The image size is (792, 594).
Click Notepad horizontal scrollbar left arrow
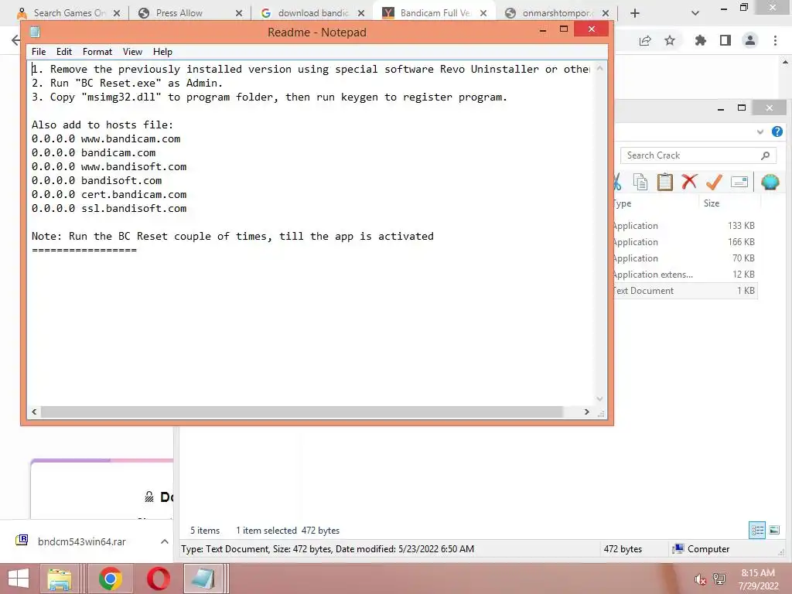pos(34,411)
